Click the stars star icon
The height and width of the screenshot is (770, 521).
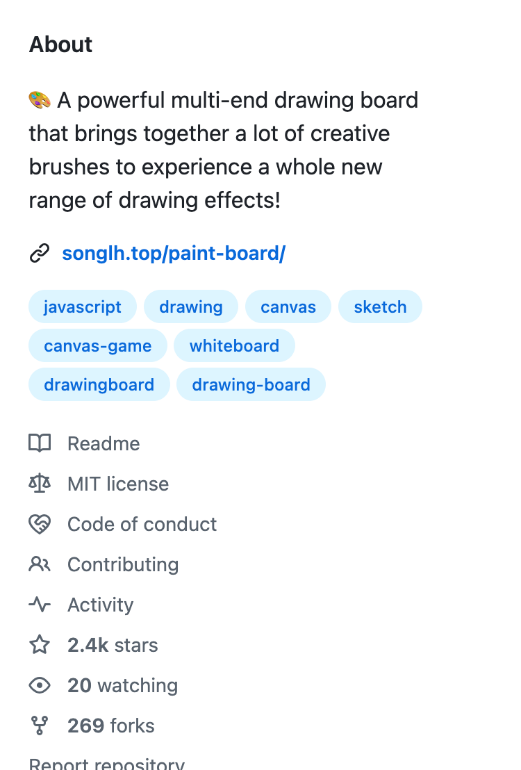40,645
